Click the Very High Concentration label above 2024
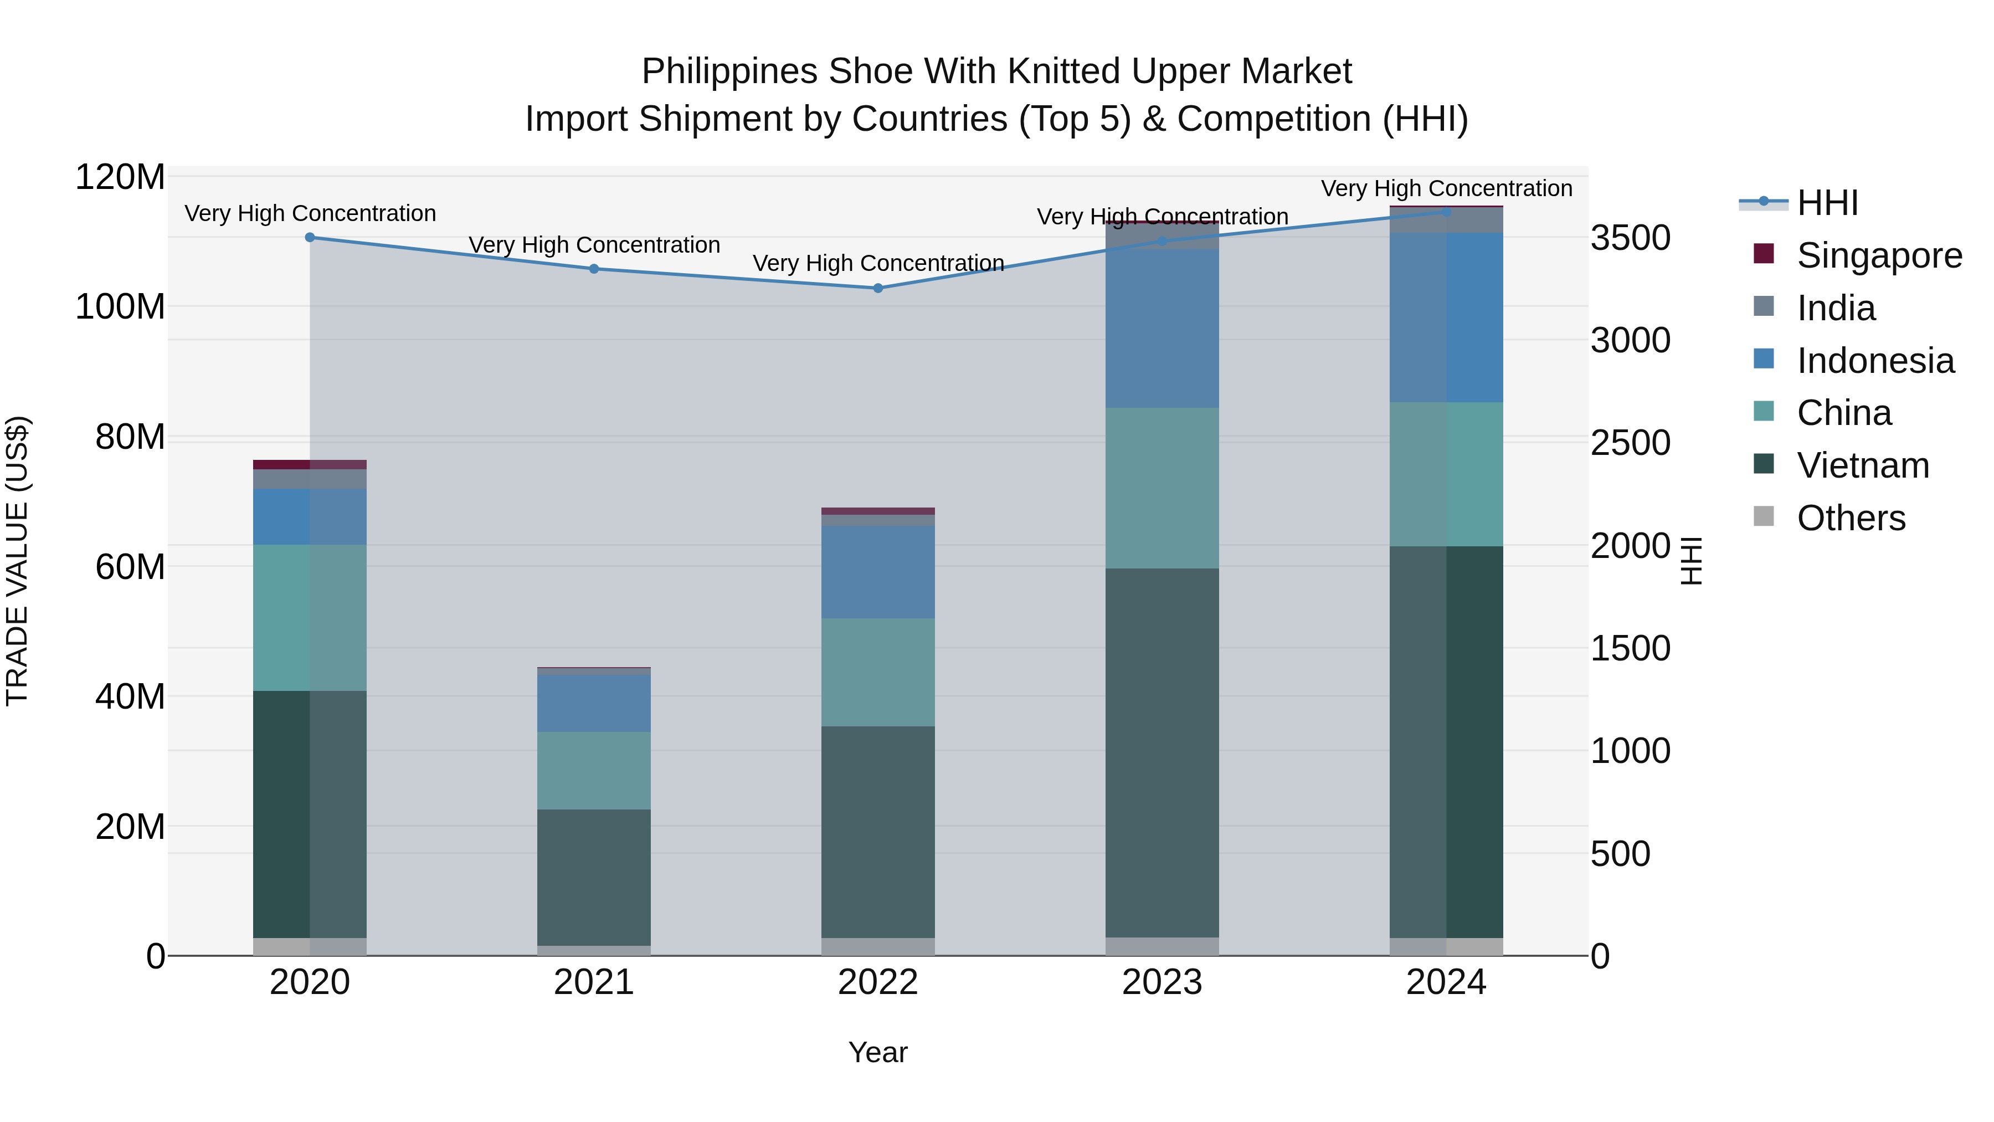Screen dimensions: 1994x1122 1446,188
